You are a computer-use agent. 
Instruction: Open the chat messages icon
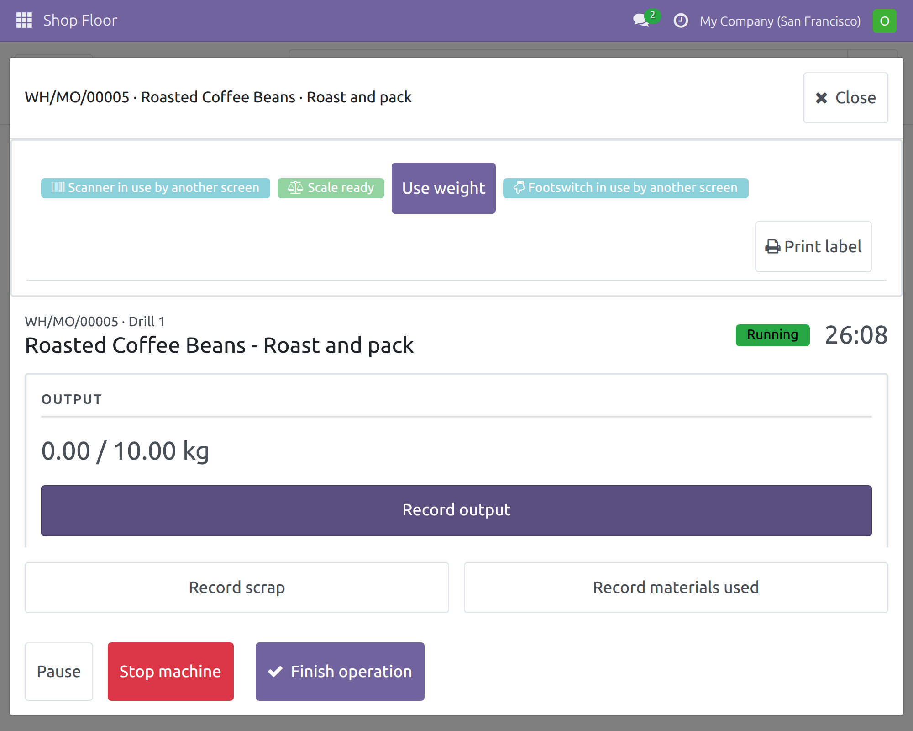click(641, 21)
